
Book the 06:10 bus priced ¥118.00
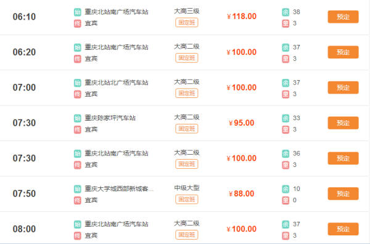point(343,17)
